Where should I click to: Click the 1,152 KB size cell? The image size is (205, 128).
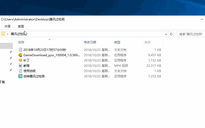tap(155, 60)
